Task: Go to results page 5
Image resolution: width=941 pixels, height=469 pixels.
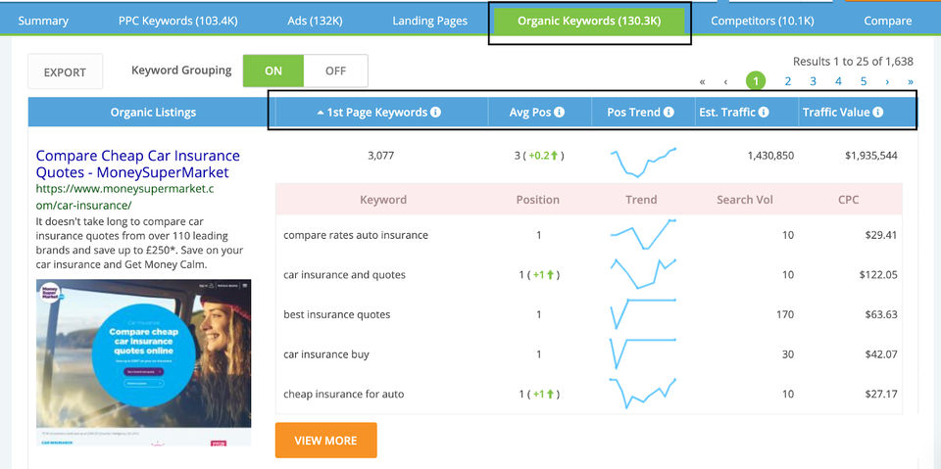Action: (864, 81)
